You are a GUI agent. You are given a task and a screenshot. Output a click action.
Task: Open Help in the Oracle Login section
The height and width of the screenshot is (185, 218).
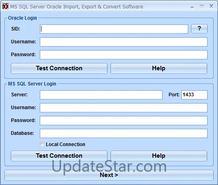[159, 68]
